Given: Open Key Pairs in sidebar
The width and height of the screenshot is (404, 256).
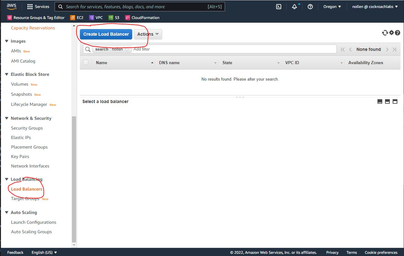Looking at the screenshot, I should point(20,156).
